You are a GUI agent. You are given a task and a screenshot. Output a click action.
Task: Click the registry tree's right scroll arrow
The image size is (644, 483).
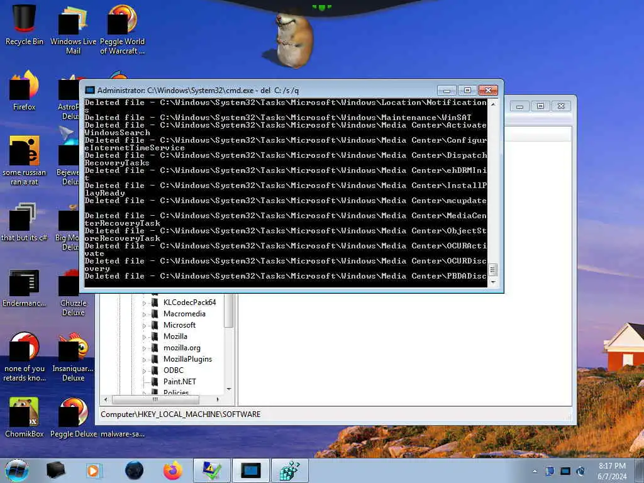click(218, 399)
